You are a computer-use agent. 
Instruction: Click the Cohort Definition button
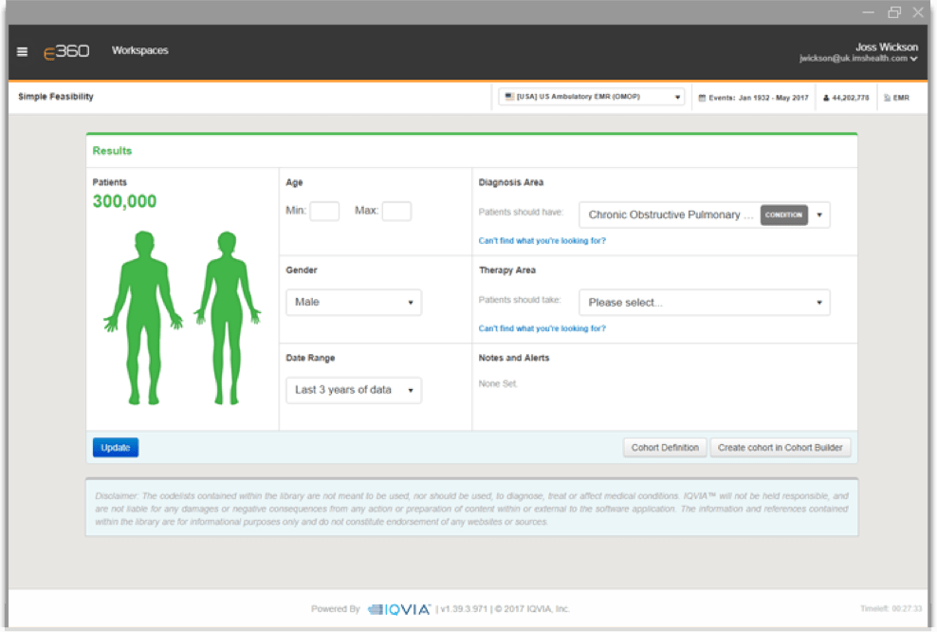pyautogui.click(x=665, y=448)
